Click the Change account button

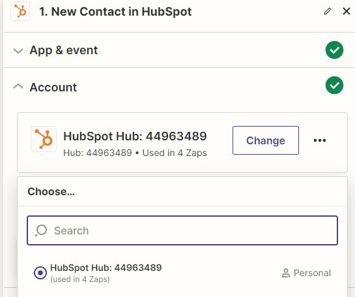(x=266, y=140)
